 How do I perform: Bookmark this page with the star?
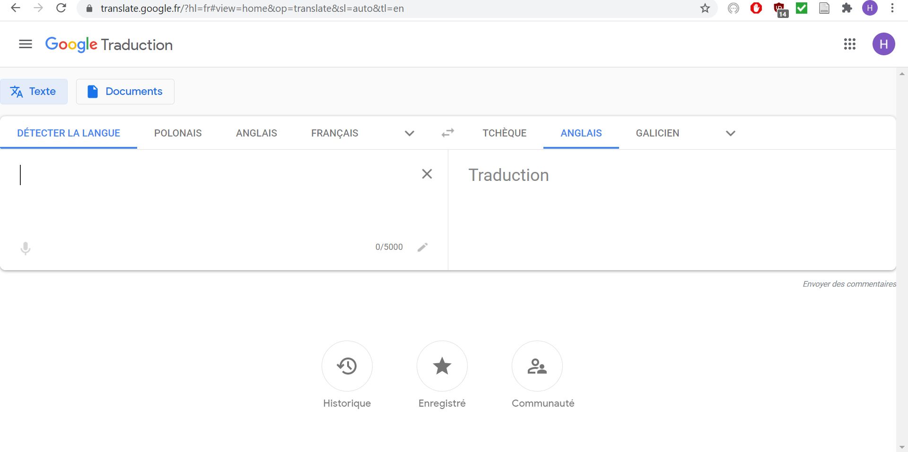pos(705,8)
